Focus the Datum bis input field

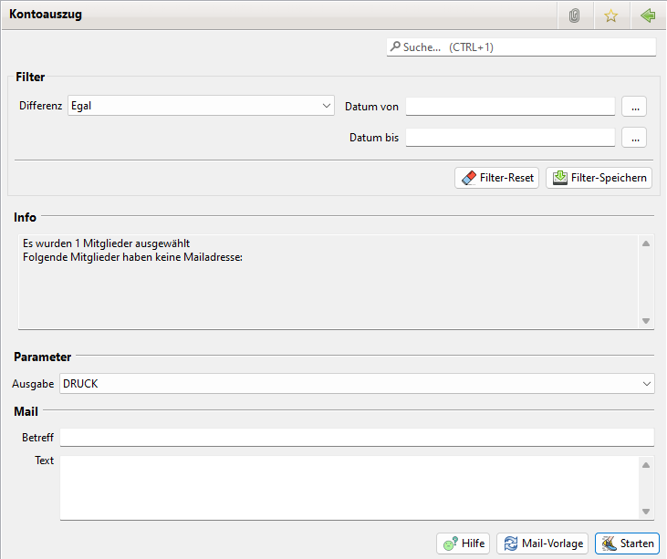[x=510, y=138]
